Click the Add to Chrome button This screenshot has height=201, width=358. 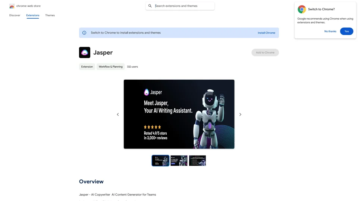pyautogui.click(x=265, y=52)
